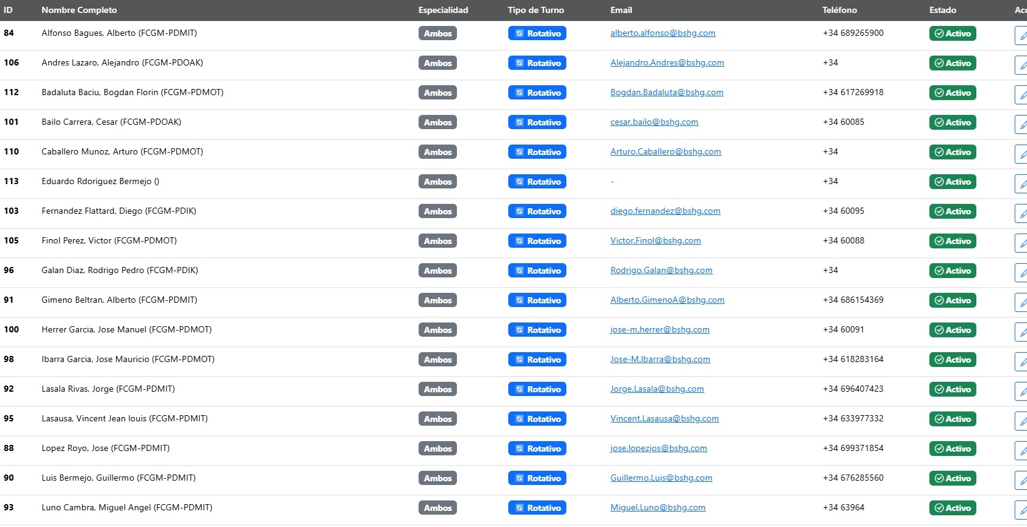Click phone number +34 617269918
The height and width of the screenshot is (527, 1027).
[853, 93]
